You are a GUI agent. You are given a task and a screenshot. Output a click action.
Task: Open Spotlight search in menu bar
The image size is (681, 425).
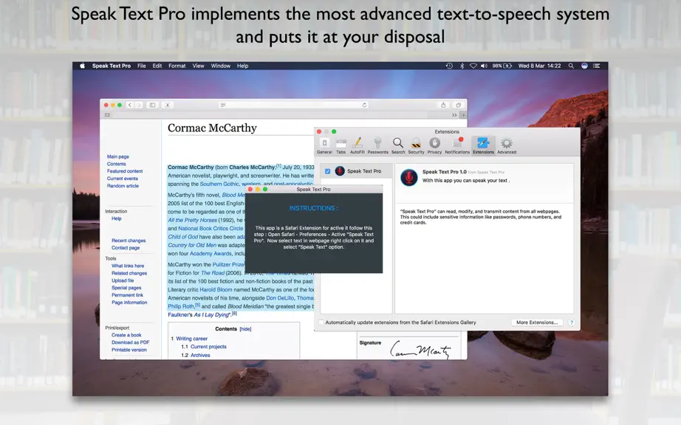tap(571, 66)
